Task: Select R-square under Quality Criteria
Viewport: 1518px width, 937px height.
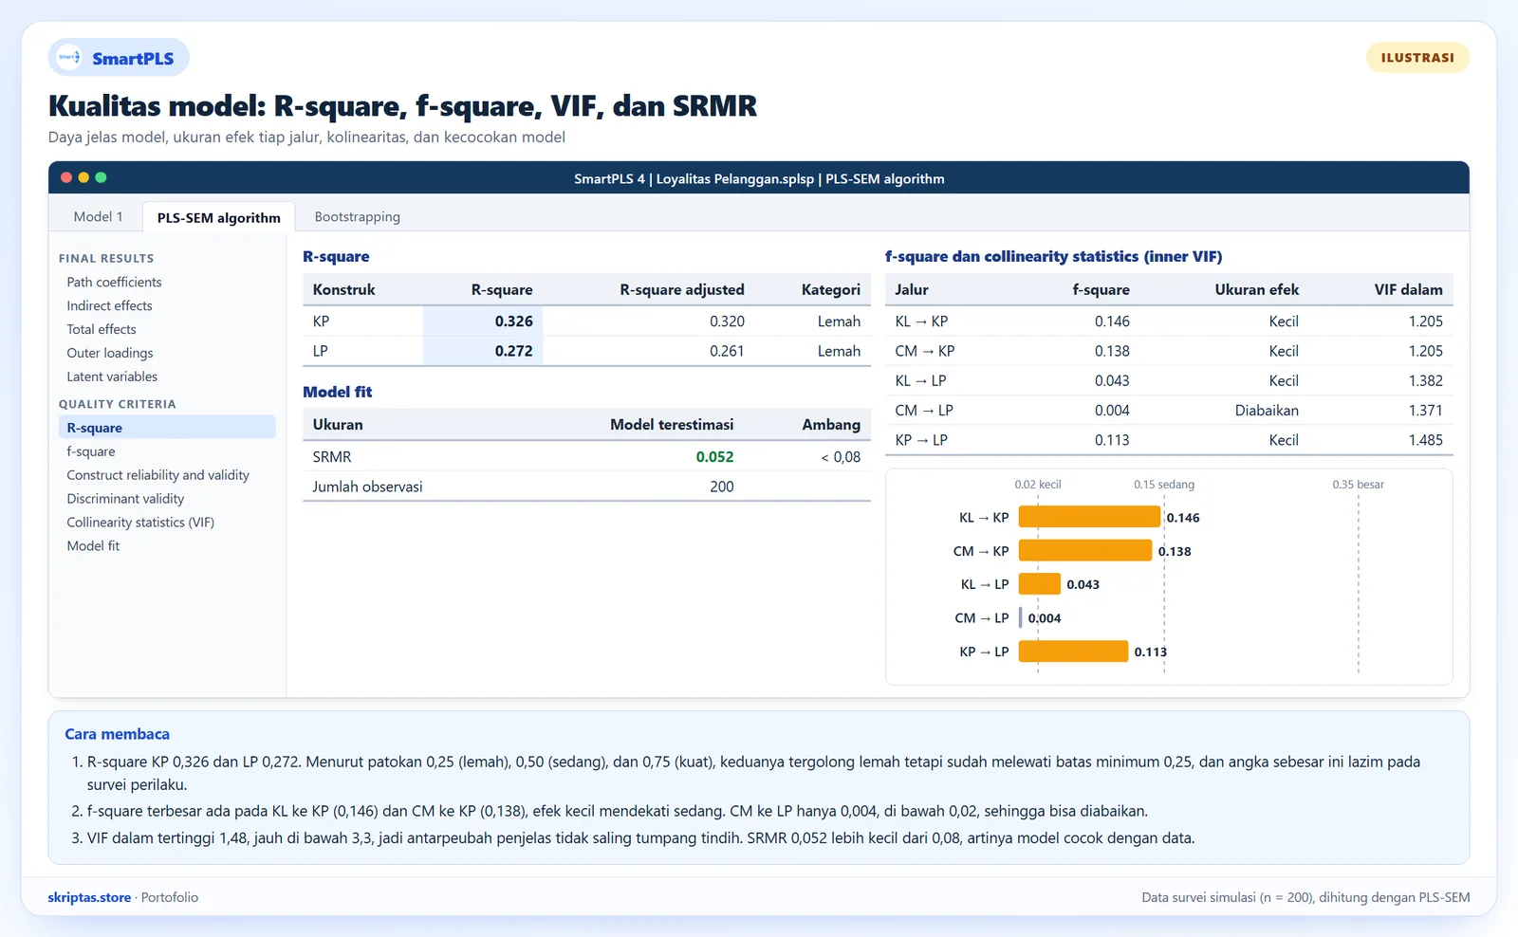Action: point(167,428)
